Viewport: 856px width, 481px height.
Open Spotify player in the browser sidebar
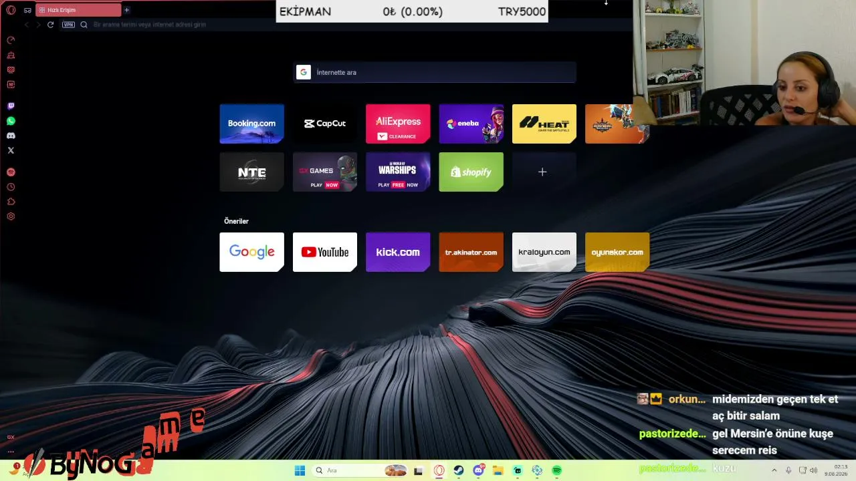click(11, 172)
